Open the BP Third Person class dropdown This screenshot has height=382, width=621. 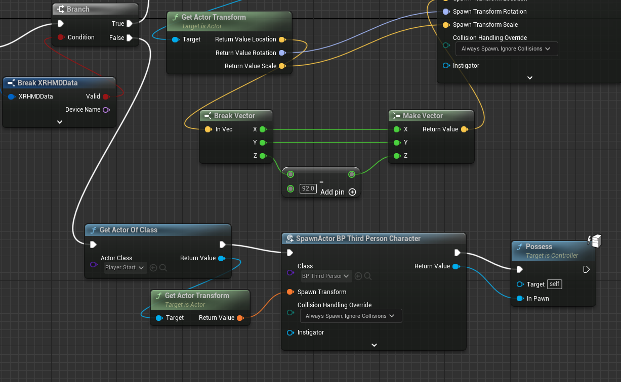click(x=325, y=276)
